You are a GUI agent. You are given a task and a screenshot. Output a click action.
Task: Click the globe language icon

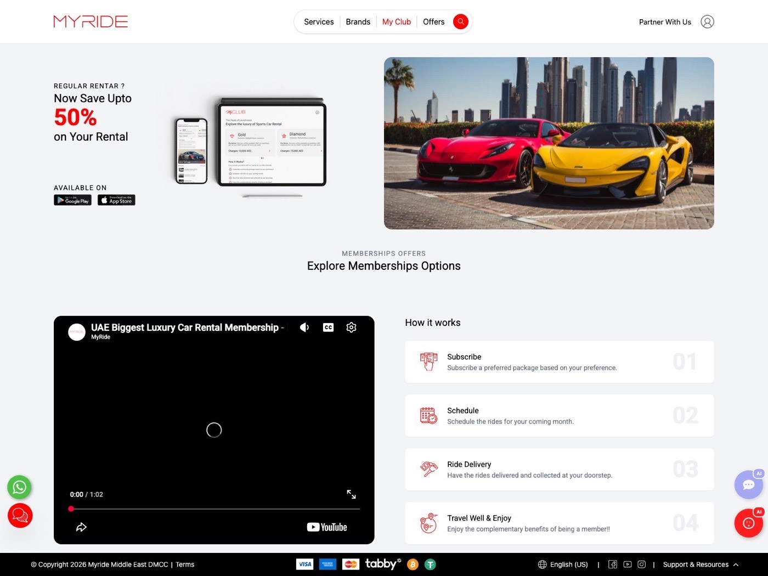[543, 564]
